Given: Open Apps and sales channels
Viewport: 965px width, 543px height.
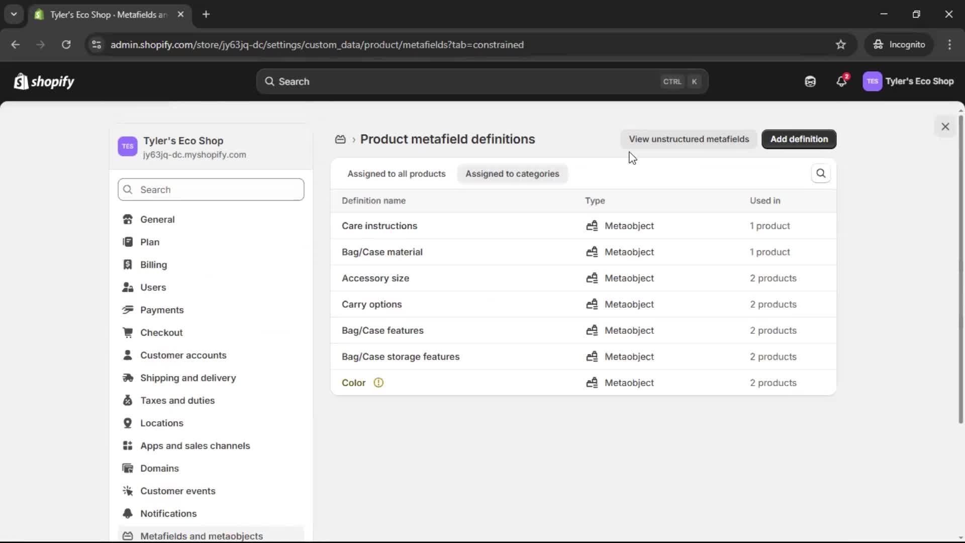Looking at the screenshot, I should click(196, 446).
